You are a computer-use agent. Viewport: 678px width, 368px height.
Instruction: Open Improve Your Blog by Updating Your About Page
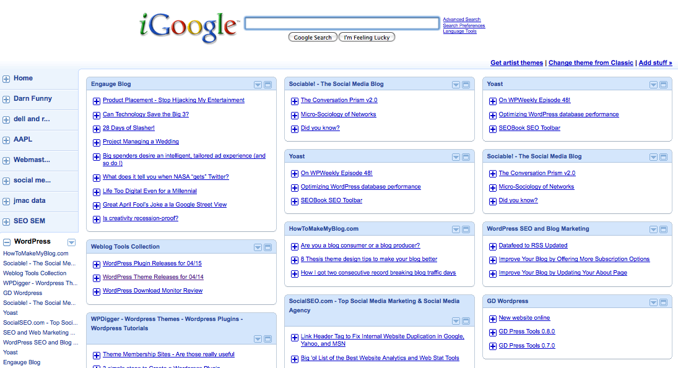(563, 273)
